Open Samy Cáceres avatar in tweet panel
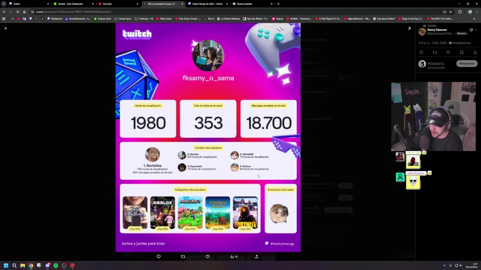This screenshot has height=270, width=481. click(x=422, y=31)
